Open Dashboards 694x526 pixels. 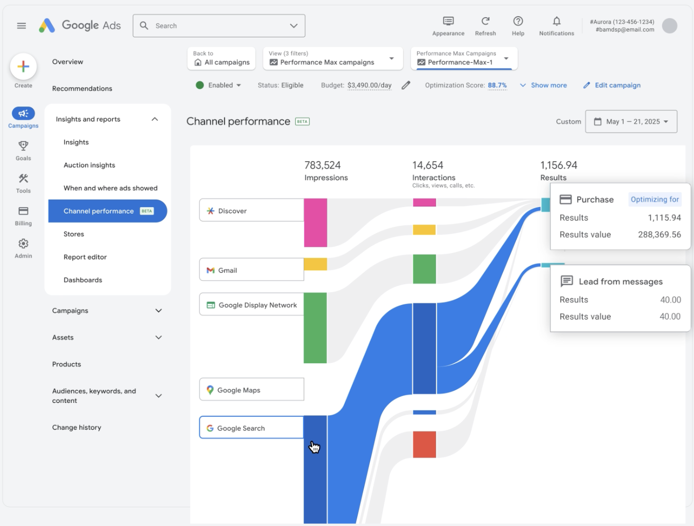[83, 280]
